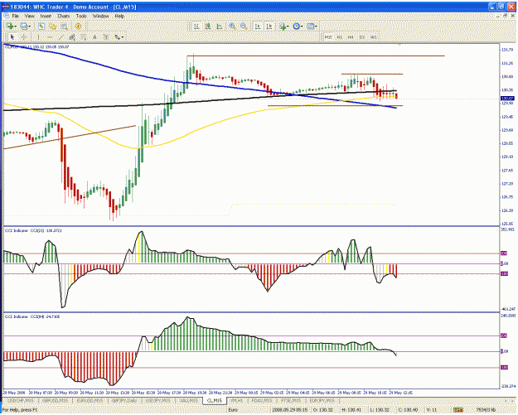Select the Fibonacci retracement tool
The image size is (518, 415).
[83, 37]
